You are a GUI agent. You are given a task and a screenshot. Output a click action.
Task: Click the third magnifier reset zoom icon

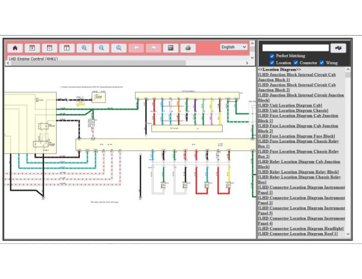[119, 48]
